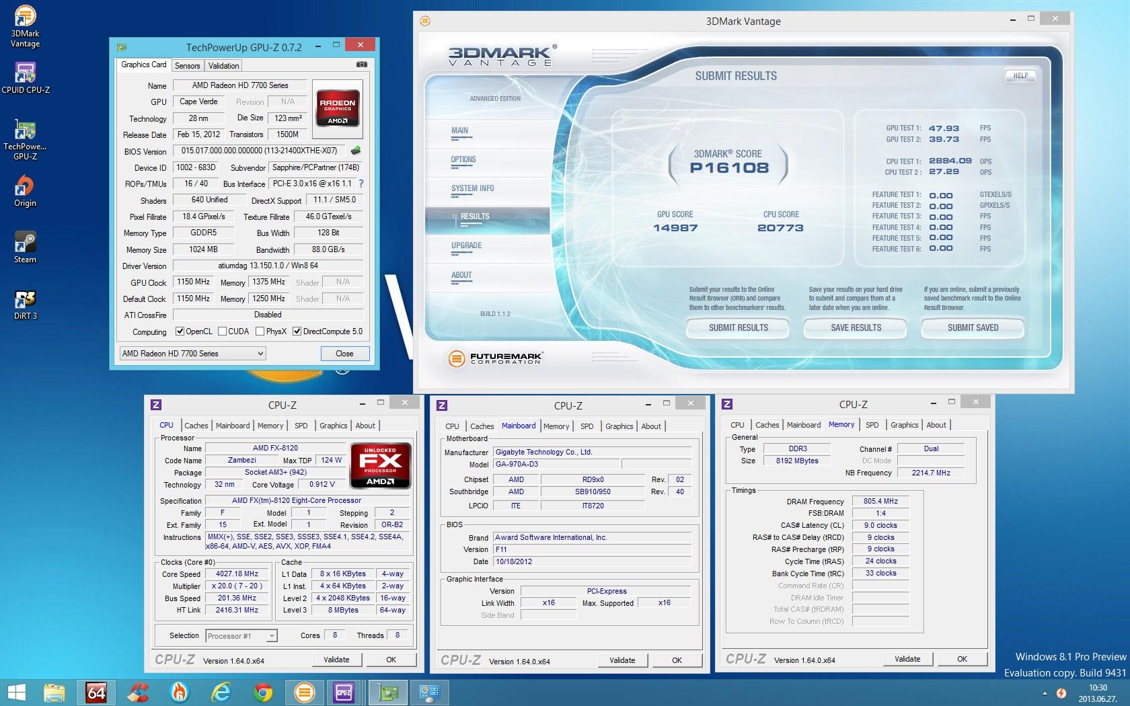1130x706 pixels.
Task: Click the GPU-Z screenshot camera icon
Action: 362,65
